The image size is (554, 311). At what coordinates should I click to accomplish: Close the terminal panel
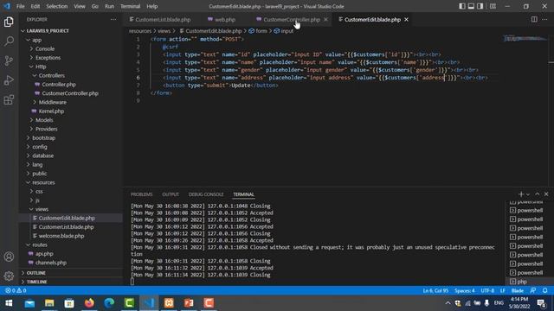coord(546,194)
